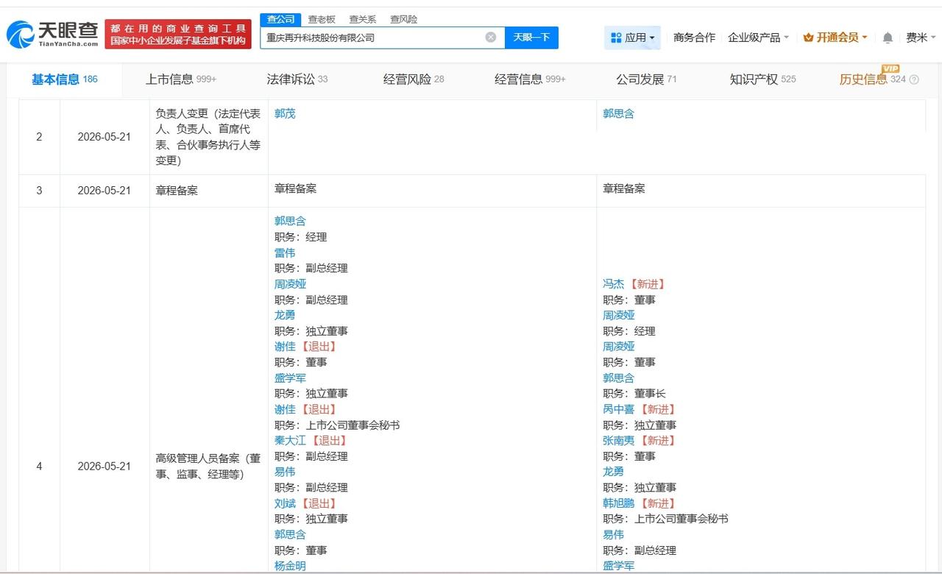Select the 查公司 search tab
This screenshot has height=574, width=942.
point(280,20)
